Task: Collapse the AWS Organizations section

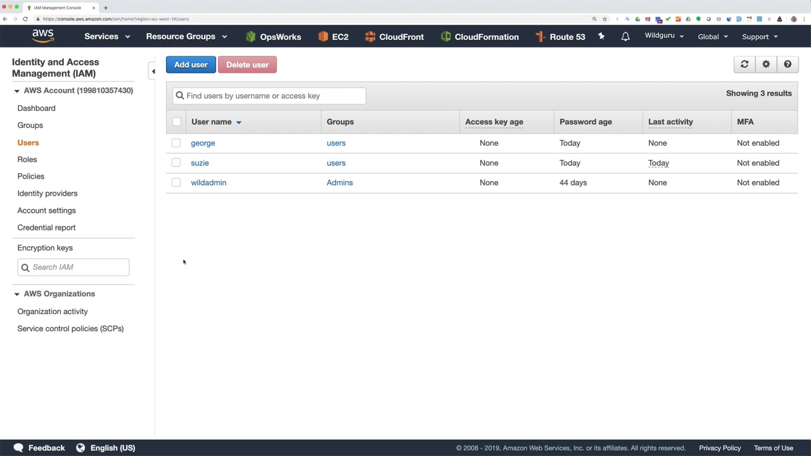Action: (16, 294)
